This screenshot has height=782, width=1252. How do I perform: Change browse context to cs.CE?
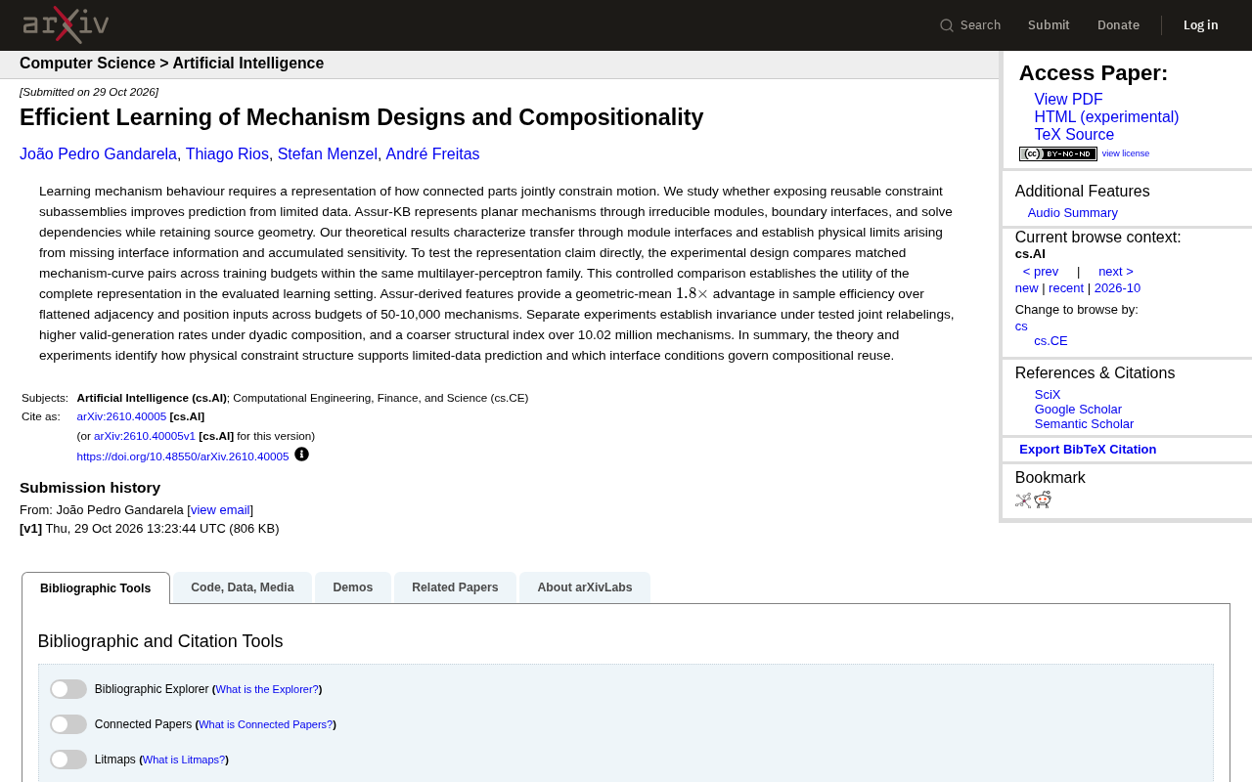(x=1051, y=341)
